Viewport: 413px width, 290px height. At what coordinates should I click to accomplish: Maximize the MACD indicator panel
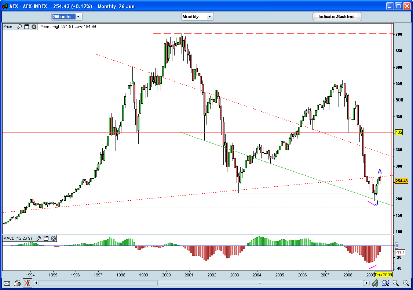pos(46,238)
